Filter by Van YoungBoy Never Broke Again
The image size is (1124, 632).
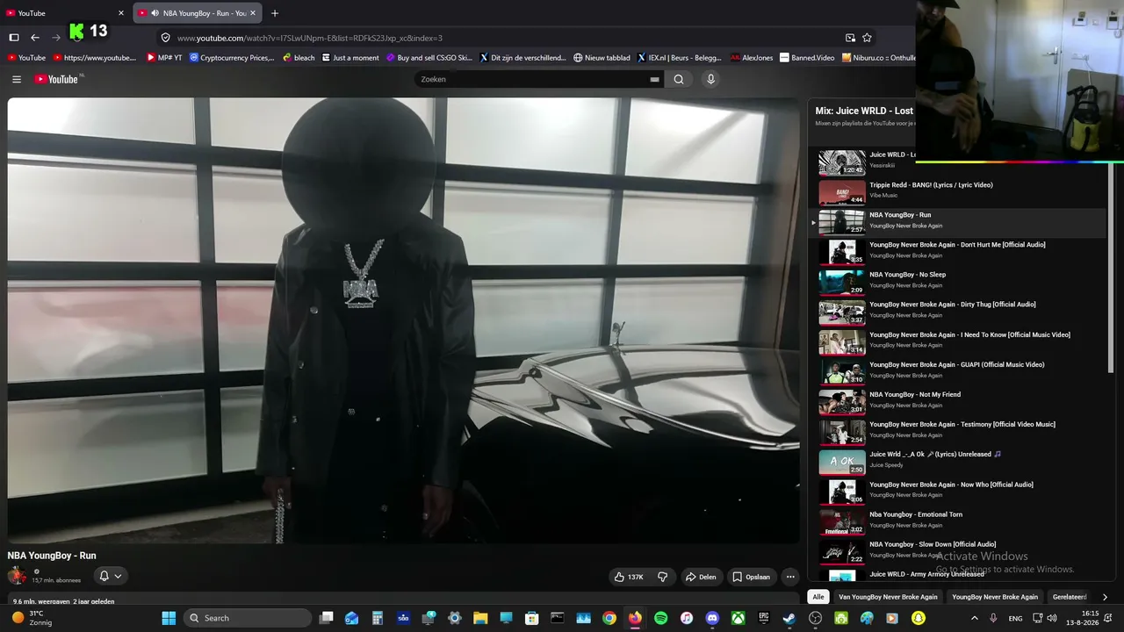pyautogui.click(x=888, y=597)
